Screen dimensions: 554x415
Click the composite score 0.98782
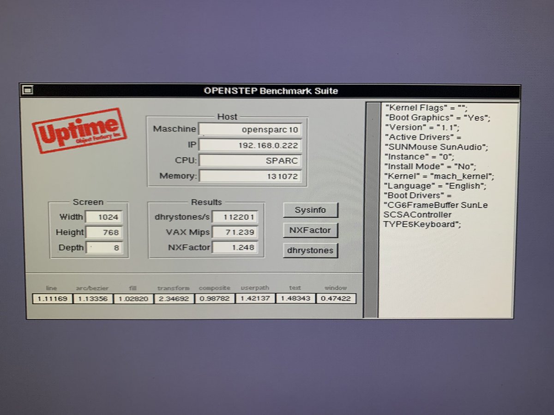pyautogui.click(x=215, y=299)
